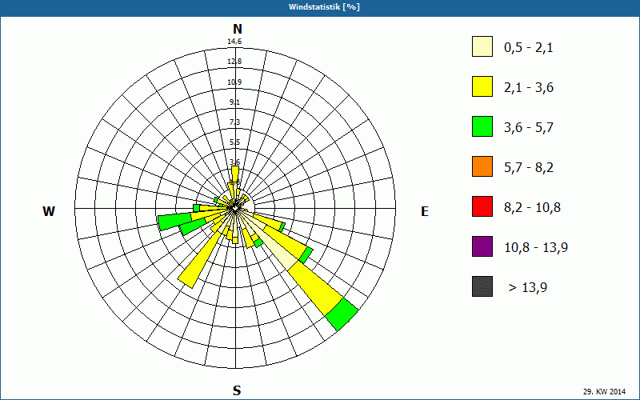Click the '3,6 - 5,7' legend text
Image resolution: width=640 pixels, height=400 pixels.
pos(529,128)
